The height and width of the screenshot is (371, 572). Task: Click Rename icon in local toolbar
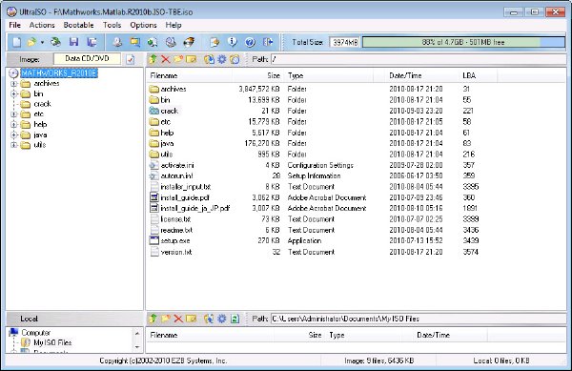191,319
